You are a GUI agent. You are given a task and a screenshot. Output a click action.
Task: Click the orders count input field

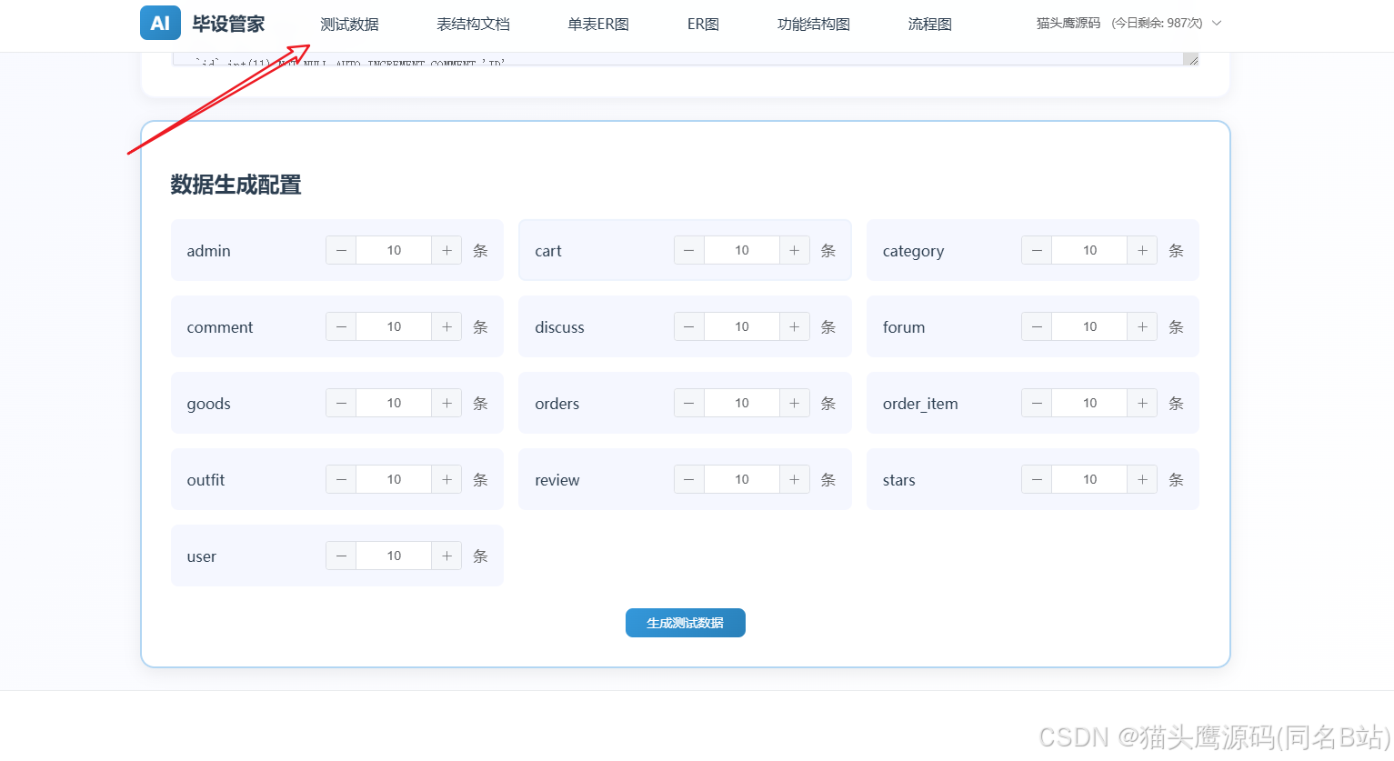click(x=742, y=403)
